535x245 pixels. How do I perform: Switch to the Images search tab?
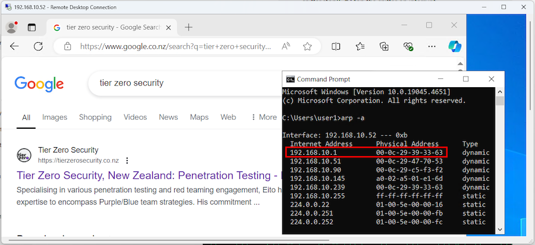click(x=55, y=117)
